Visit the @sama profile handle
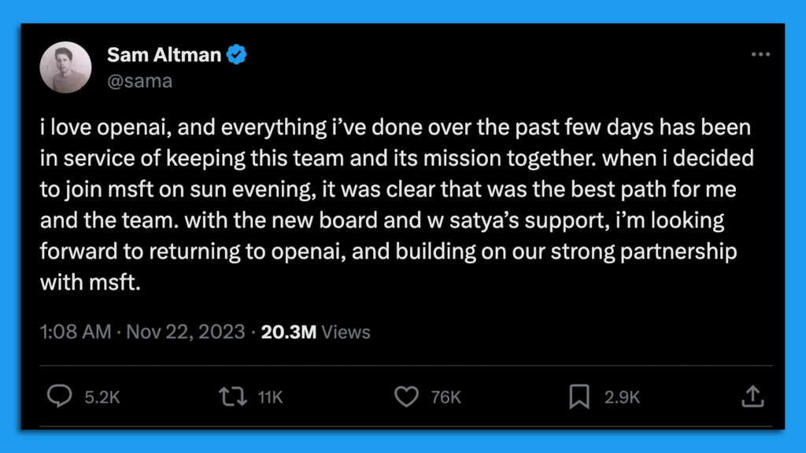Image resolution: width=806 pixels, height=453 pixels. coord(139,80)
